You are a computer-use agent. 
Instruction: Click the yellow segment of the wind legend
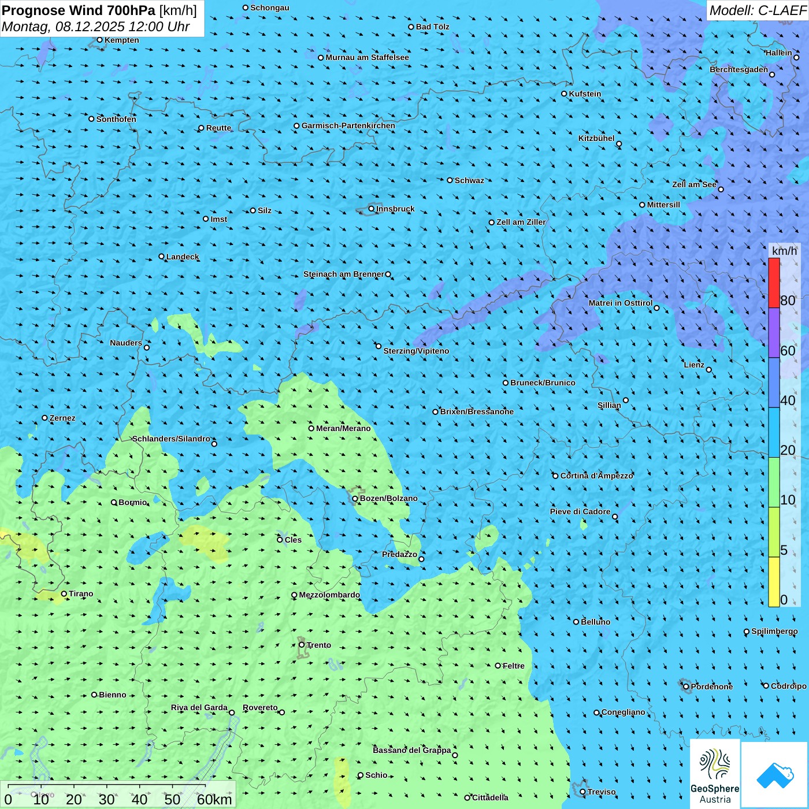pos(774,582)
